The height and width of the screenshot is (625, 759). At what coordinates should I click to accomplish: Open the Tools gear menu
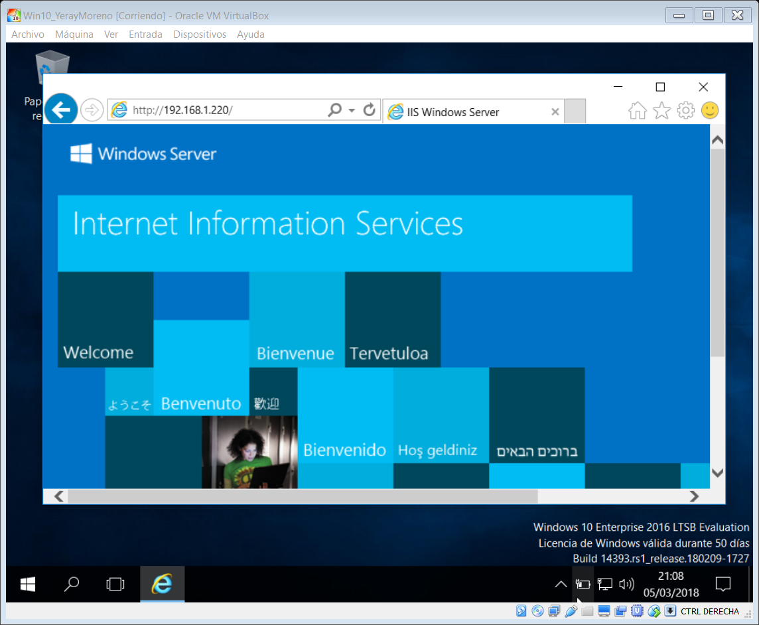click(685, 110)
